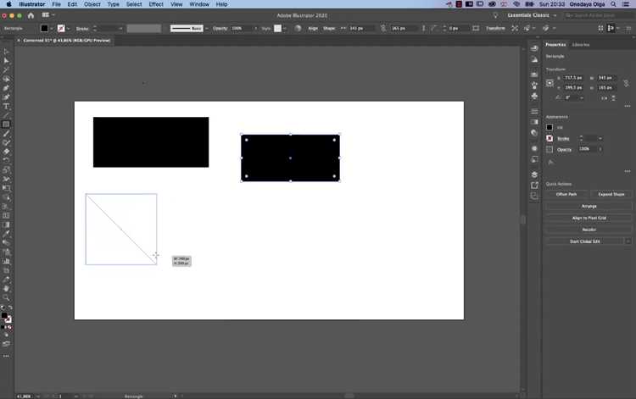The height and width of the screenshot is (399, 636).
Task: Open the Artboards panel icon
Action: pos(534,196)
